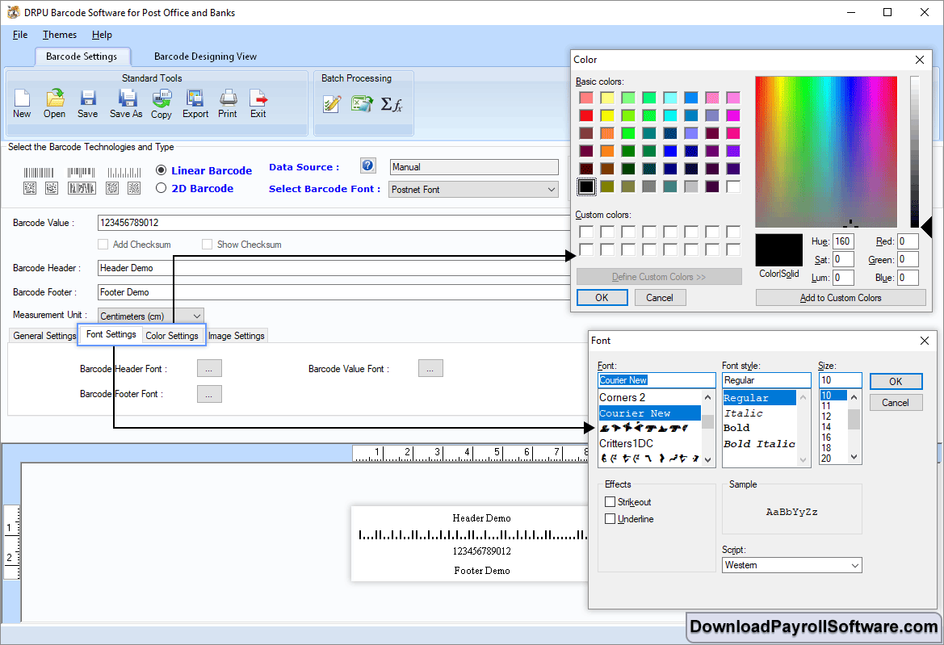The image size is (944, 645).
Task: Select the 2D Barcode radio button
Action: 161,188
